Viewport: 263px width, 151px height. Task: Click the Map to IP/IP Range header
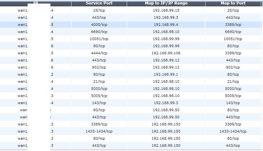point(166,3)
